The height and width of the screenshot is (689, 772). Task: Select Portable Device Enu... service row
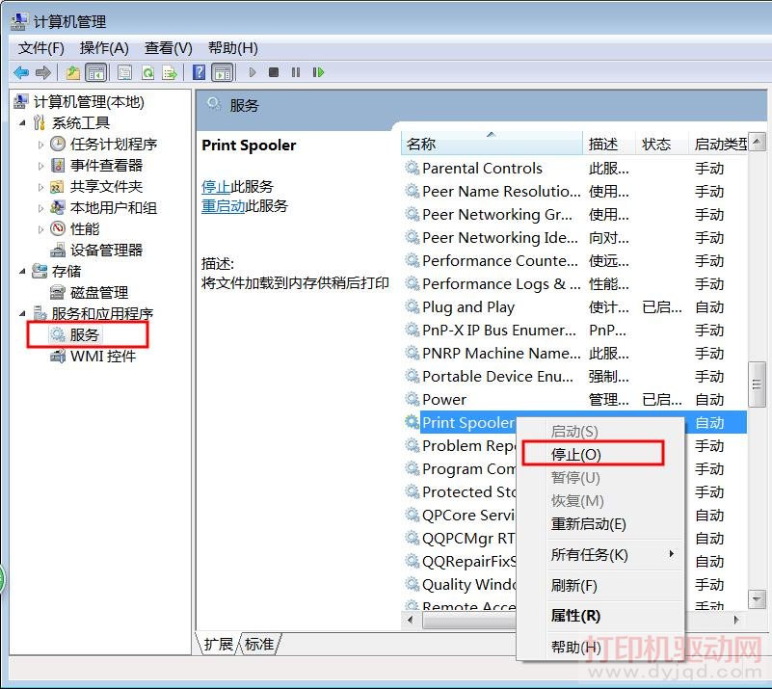pos(574,377)
